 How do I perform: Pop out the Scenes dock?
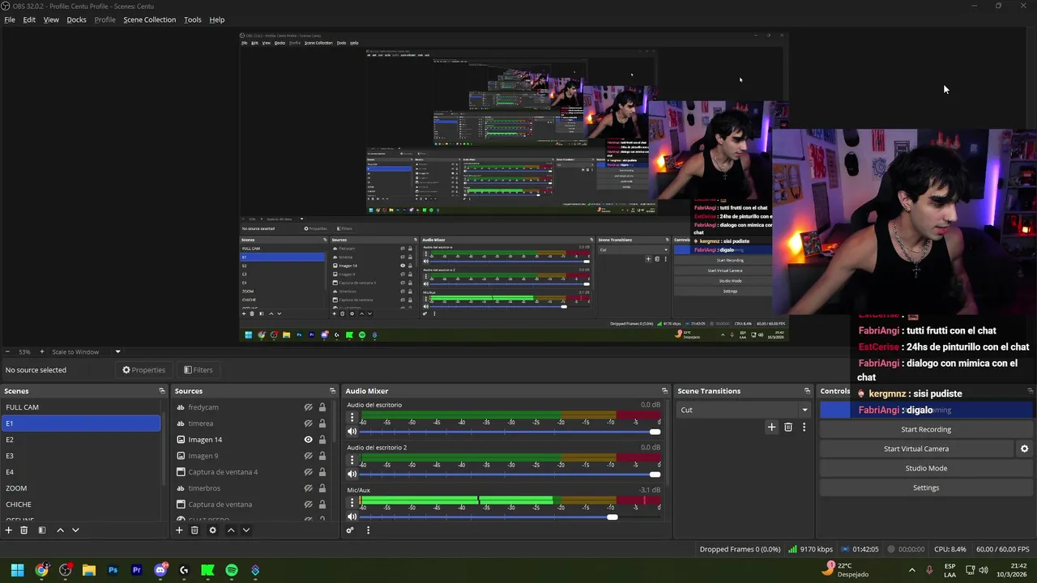point(162,391)
